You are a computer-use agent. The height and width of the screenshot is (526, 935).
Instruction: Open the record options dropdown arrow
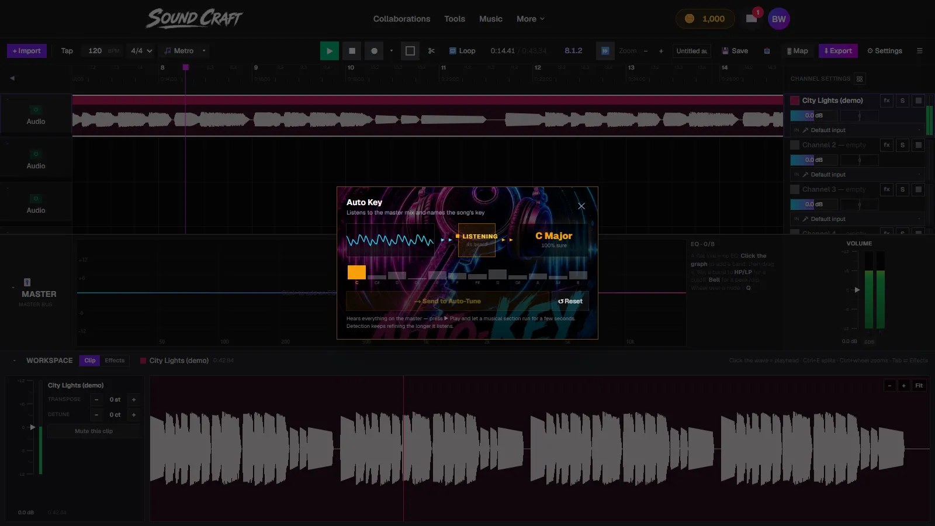click(x=392, y=51)
